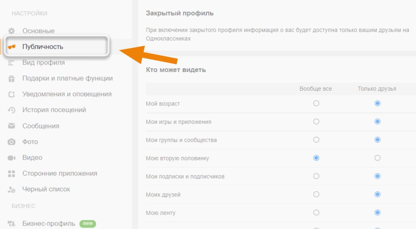This screenshot has height=229, width=416.
Task: Click the grid icon for Сторонние приложения
Action: click(12, 174)
